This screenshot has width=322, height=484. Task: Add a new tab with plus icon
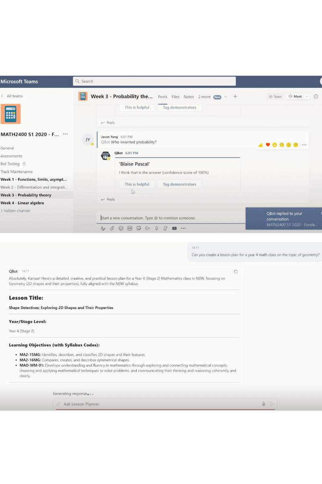tap(235, 96)
